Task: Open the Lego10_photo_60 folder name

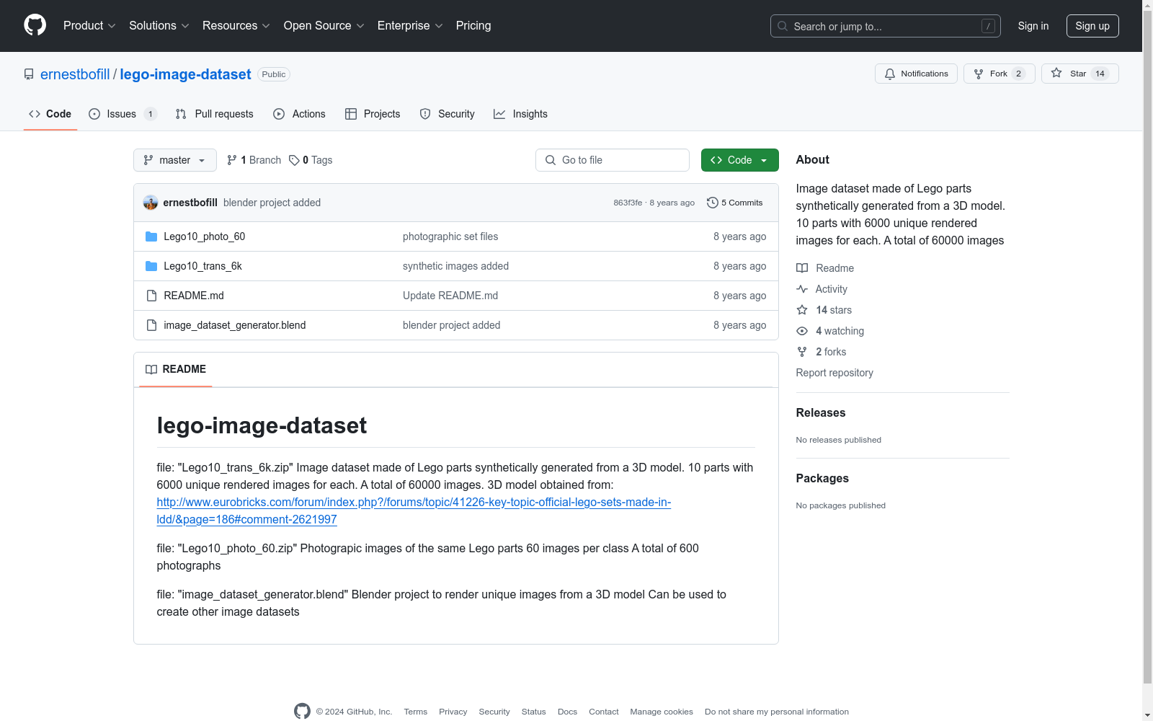Action: [205, 236]
